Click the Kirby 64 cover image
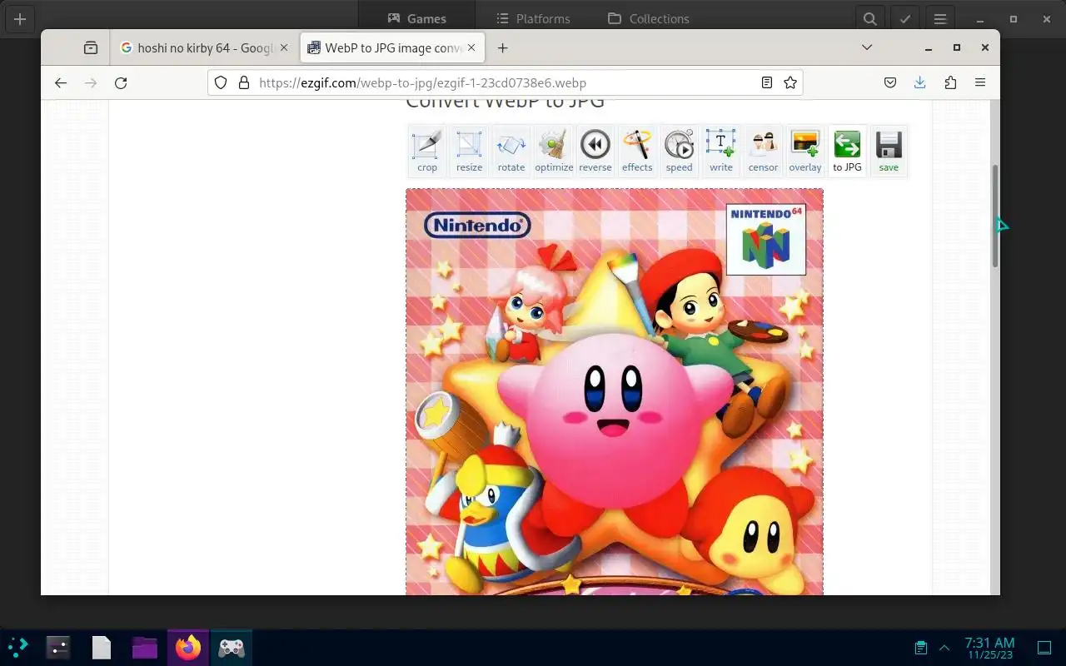This screenshot has height=666, width=1066. tap(615, 391)
